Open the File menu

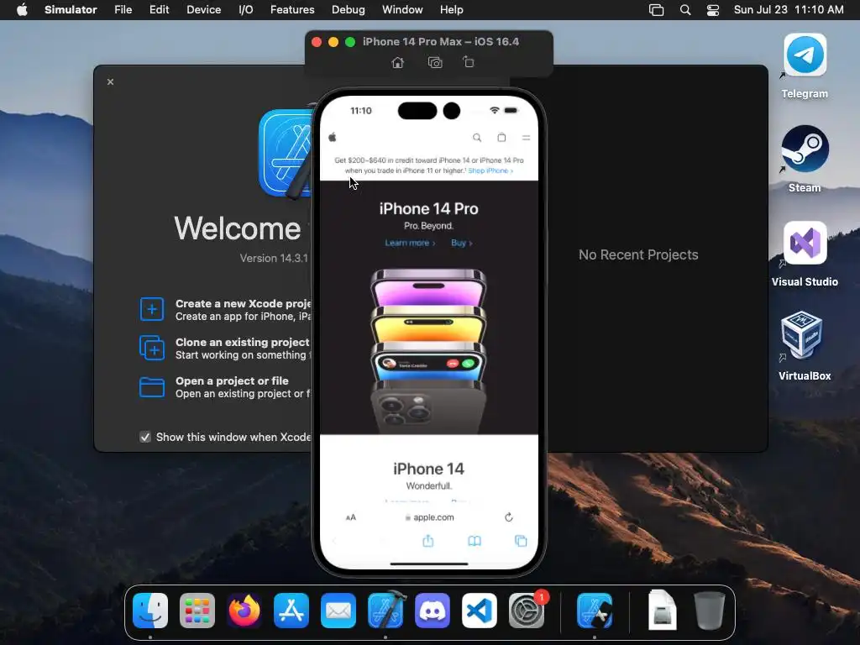pyautogui.click(x=123, y=10)
